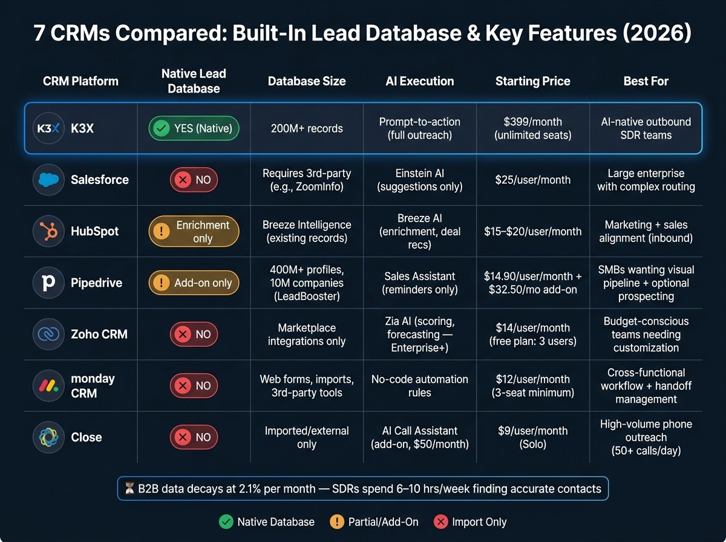Select the 'Add-on only' badge
The height and width of the screenshot is (542, 726).
coord(194,282)
